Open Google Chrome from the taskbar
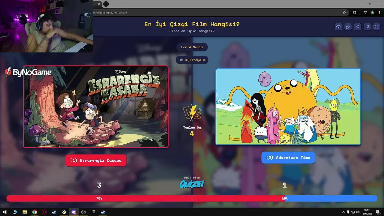 click(34, 212)
